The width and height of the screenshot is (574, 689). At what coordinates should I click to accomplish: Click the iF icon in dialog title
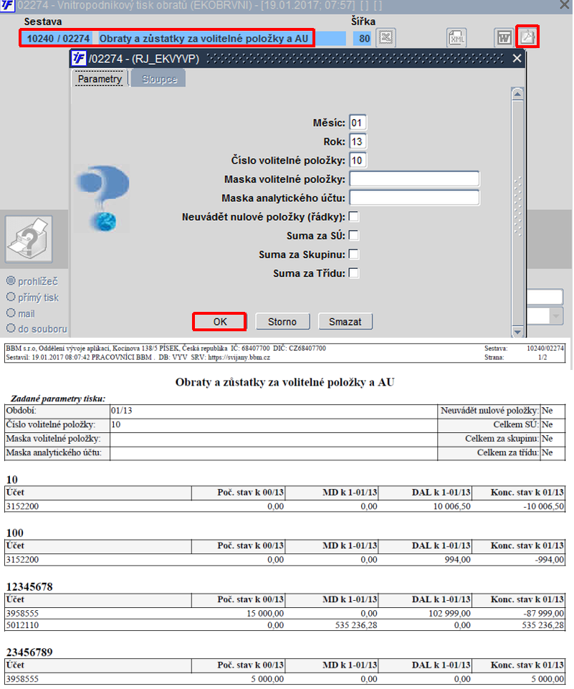[x=79, y=58]
